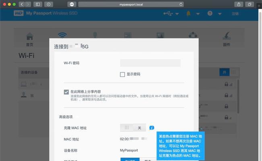Open the lifebuoy support navigation tab

click(x=193, y=35)
